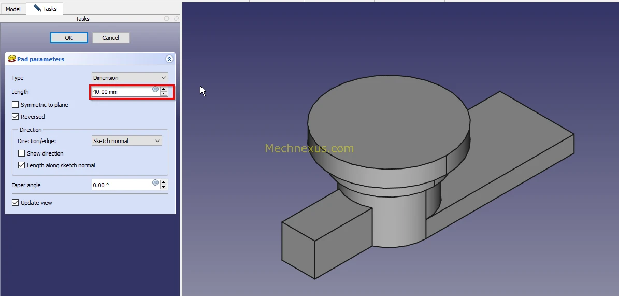
Task: Cancel the pad operation
Action: pos(110,37)
